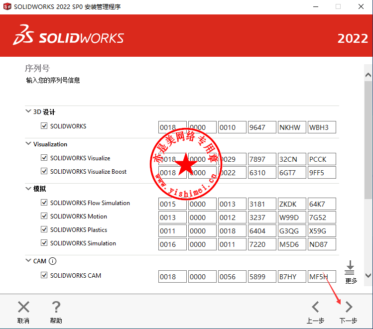Image resolution: width=373 pixels, height=329 pixels.
Task: Click Motion serial field W99D
Action: (292, 218)
